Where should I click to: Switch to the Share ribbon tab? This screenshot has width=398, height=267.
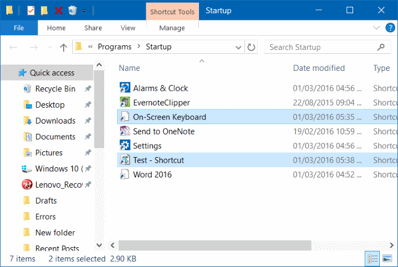[93, 28]
